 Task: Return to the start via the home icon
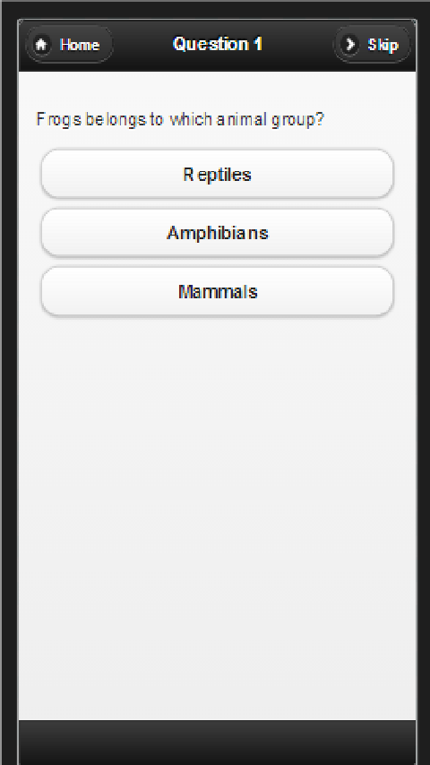[x=41, y=45]
